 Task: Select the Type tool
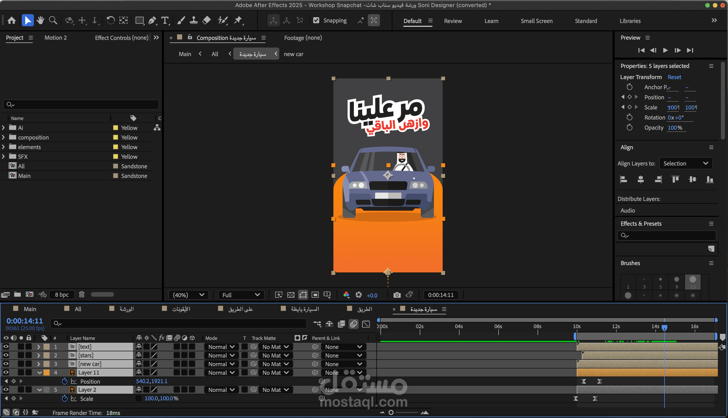click(165, 20)
